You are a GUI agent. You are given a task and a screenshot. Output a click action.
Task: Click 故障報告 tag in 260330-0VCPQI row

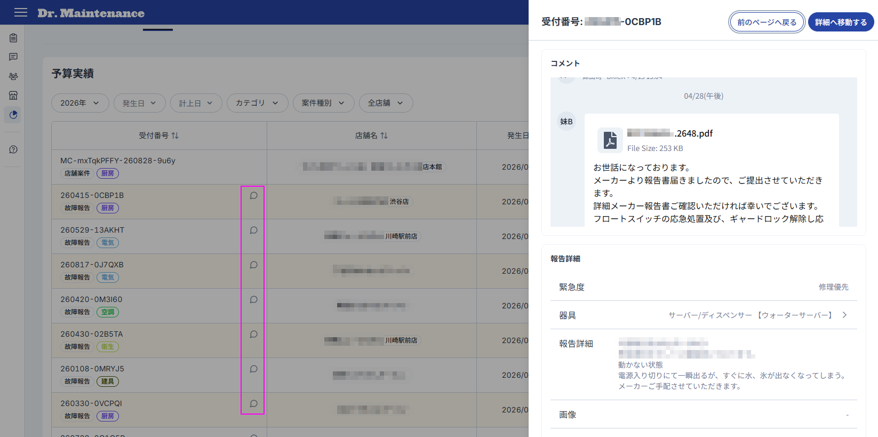click(77, 416)
